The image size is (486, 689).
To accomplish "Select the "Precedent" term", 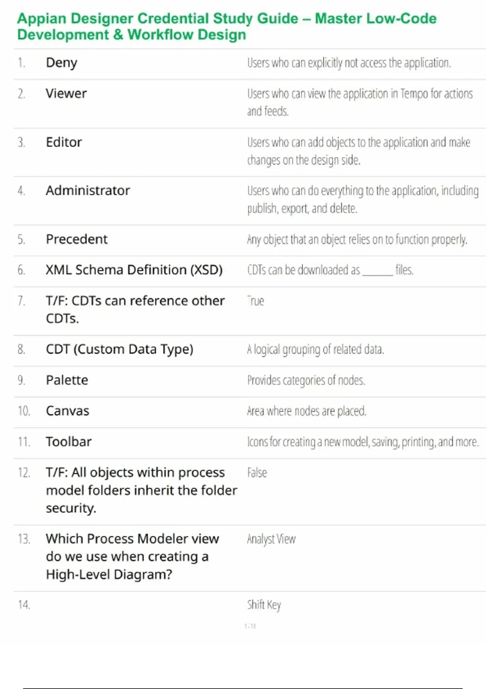I will [77, 239].
